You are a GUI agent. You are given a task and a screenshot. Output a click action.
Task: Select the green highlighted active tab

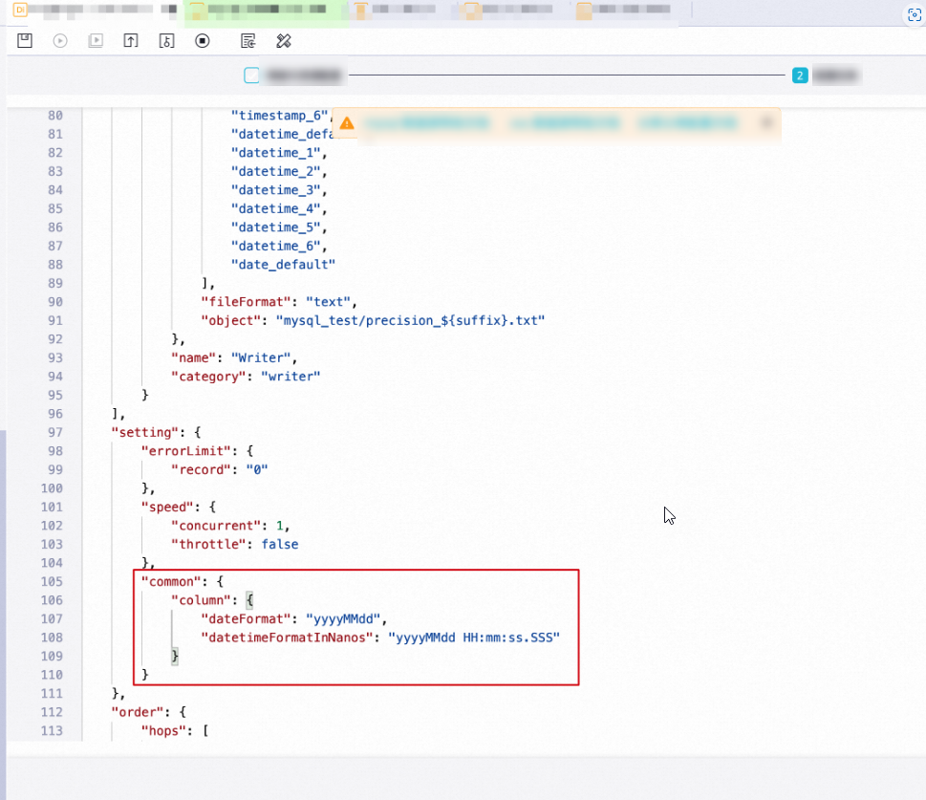(x=266, y=11)
